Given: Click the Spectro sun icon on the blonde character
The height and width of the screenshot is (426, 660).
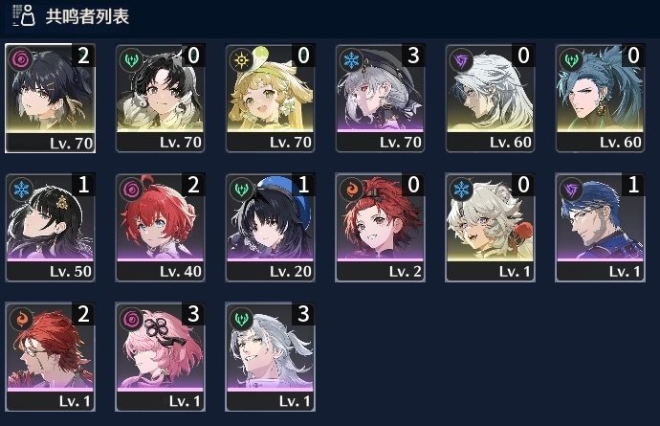Looking at the screenshot, I should coord(241,60).
